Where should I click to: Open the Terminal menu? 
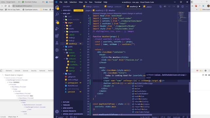[98, 2]
